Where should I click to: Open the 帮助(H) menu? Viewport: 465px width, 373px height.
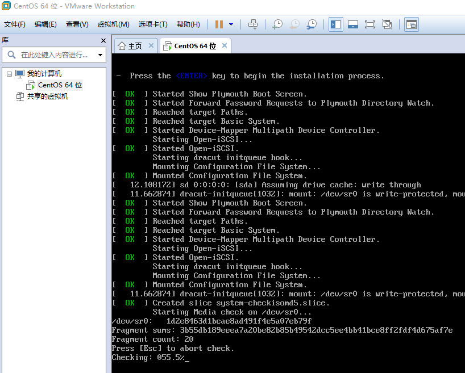[188, 24]
